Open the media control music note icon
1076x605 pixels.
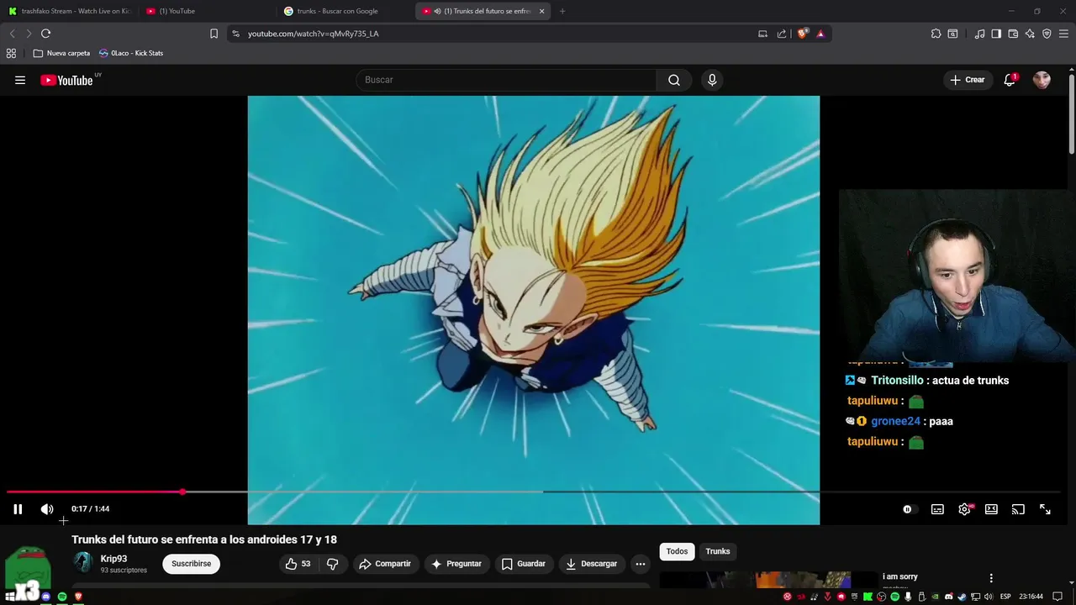pyautogui.click(x=979, y=34)
